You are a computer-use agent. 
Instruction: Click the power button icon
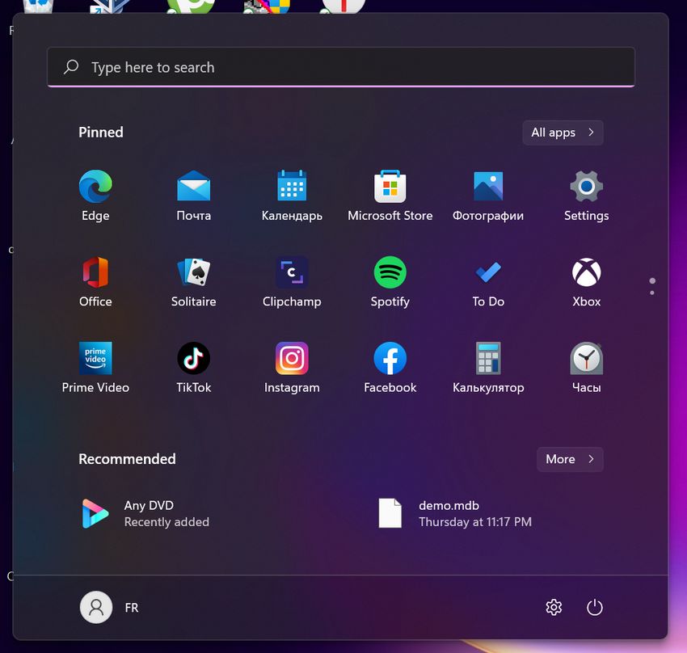[x=595, y=607]
